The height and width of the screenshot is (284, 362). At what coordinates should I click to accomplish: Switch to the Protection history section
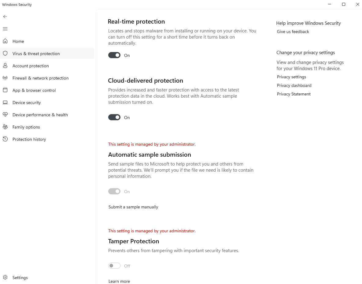29,139
